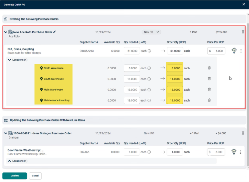Cancel the Generate Quick PO dialog
249x182 pixels.
(35, 176)
